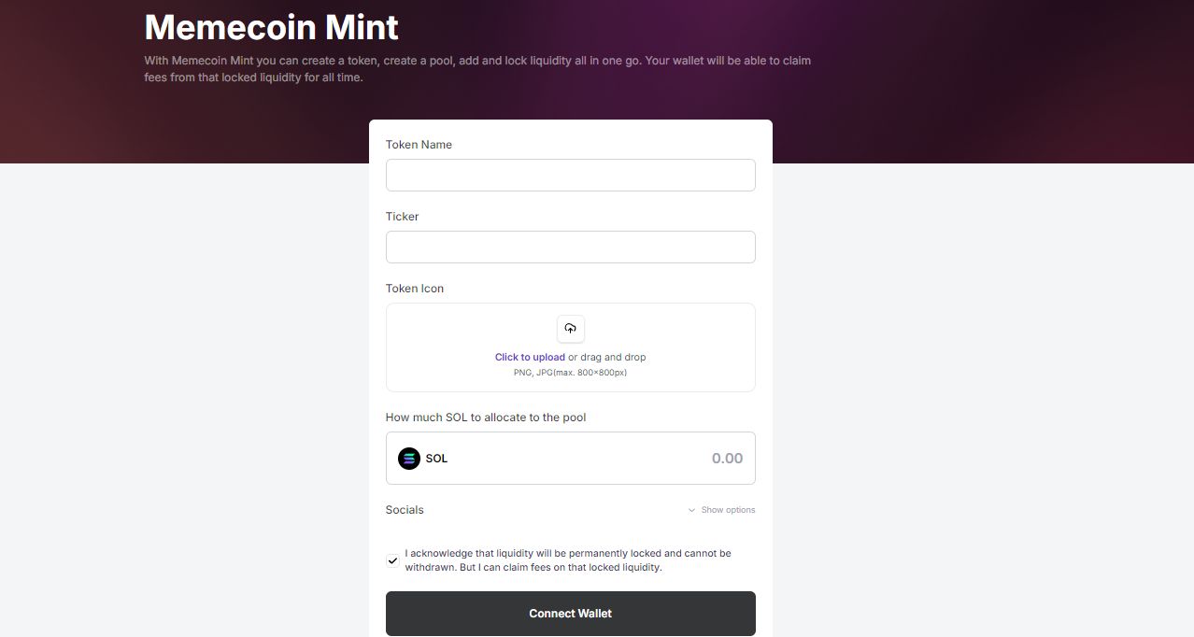Click the SOL currency text label
The width and height of the screenshot is (1194, 637).
point(436,459)
